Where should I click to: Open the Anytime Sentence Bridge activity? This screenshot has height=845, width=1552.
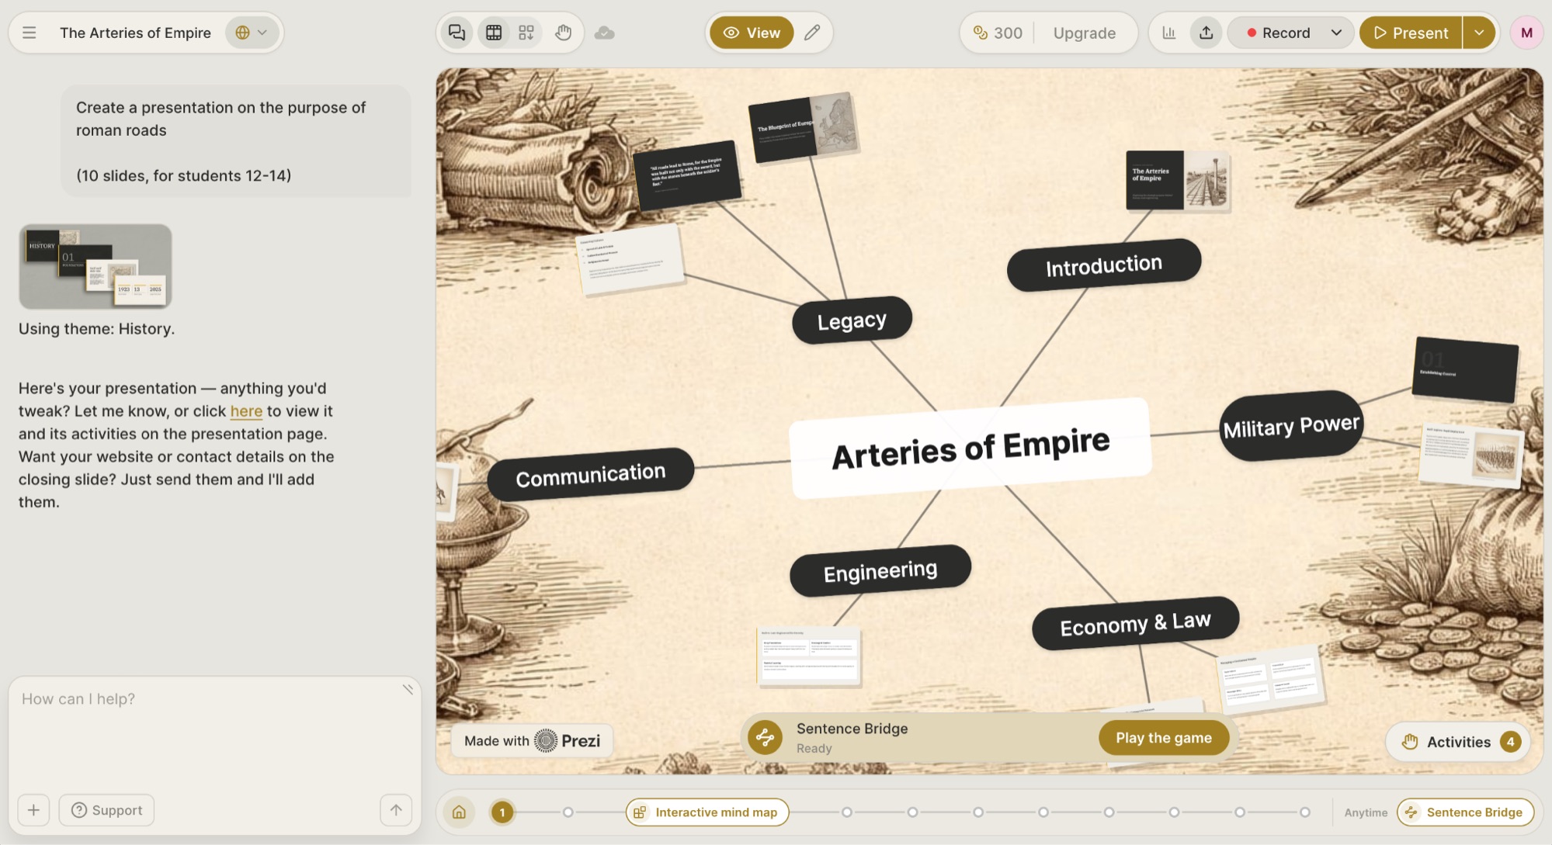pos(1465,812)
